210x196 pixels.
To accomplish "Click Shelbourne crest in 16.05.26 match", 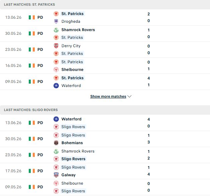I will click(56, 70).
